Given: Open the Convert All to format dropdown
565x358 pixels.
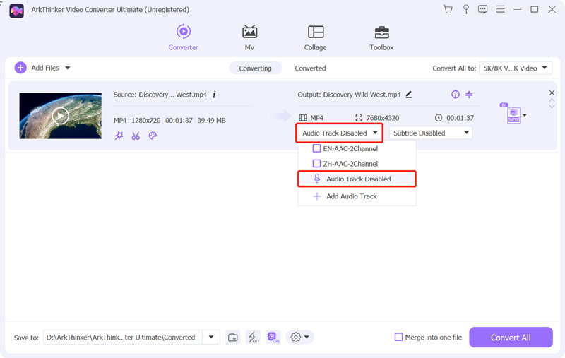Looking at the screenshot, I should click(x=516, y=68).
